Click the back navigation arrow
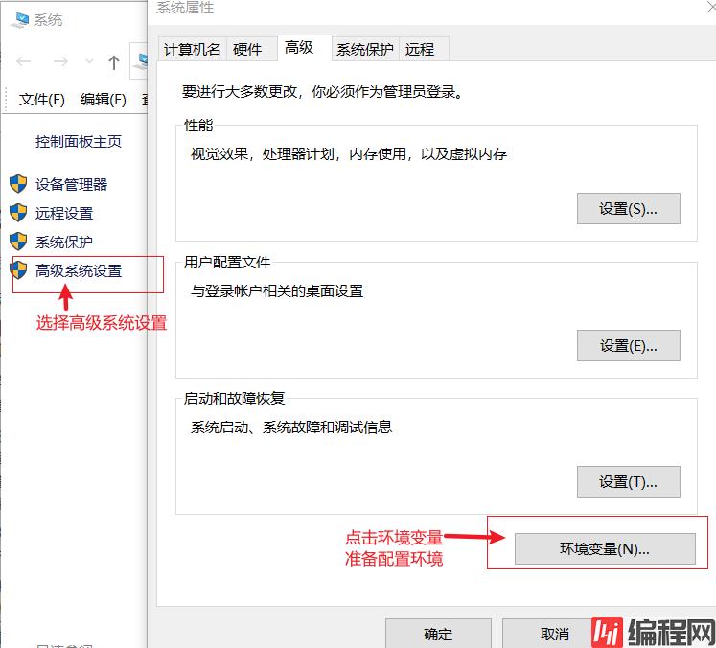 click(x=24, y=62)
